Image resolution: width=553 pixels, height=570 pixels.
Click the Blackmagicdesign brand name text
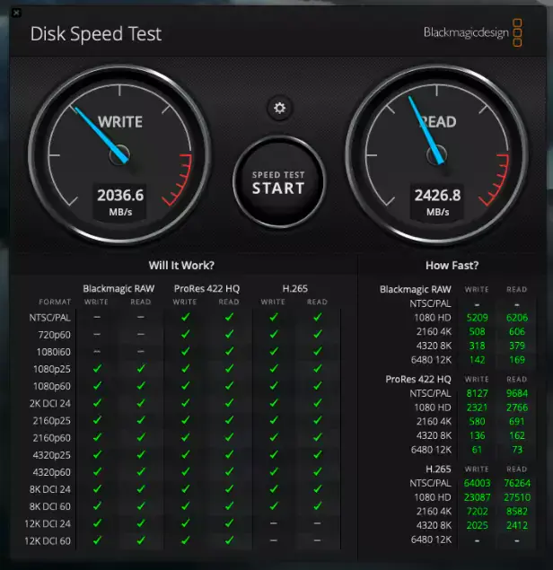466,32
